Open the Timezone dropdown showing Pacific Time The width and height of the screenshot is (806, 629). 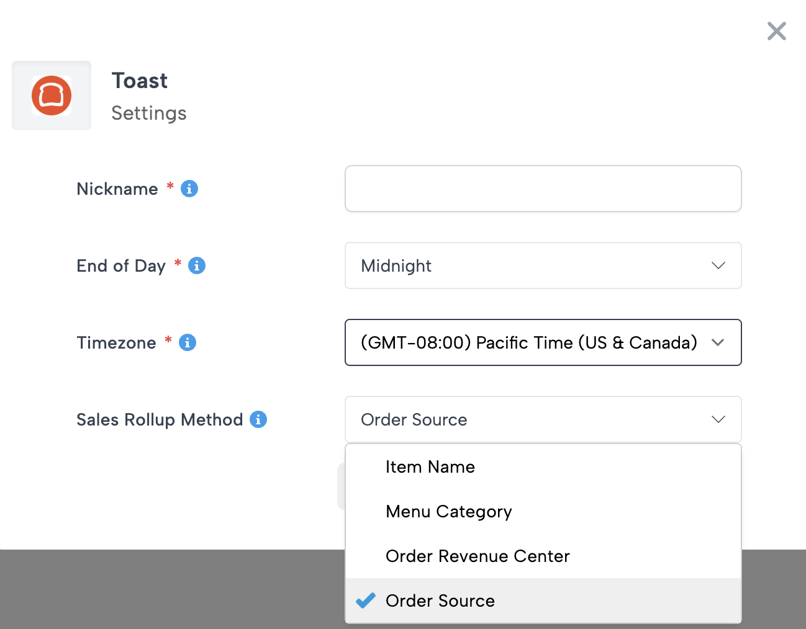click(x=543, y=342)
